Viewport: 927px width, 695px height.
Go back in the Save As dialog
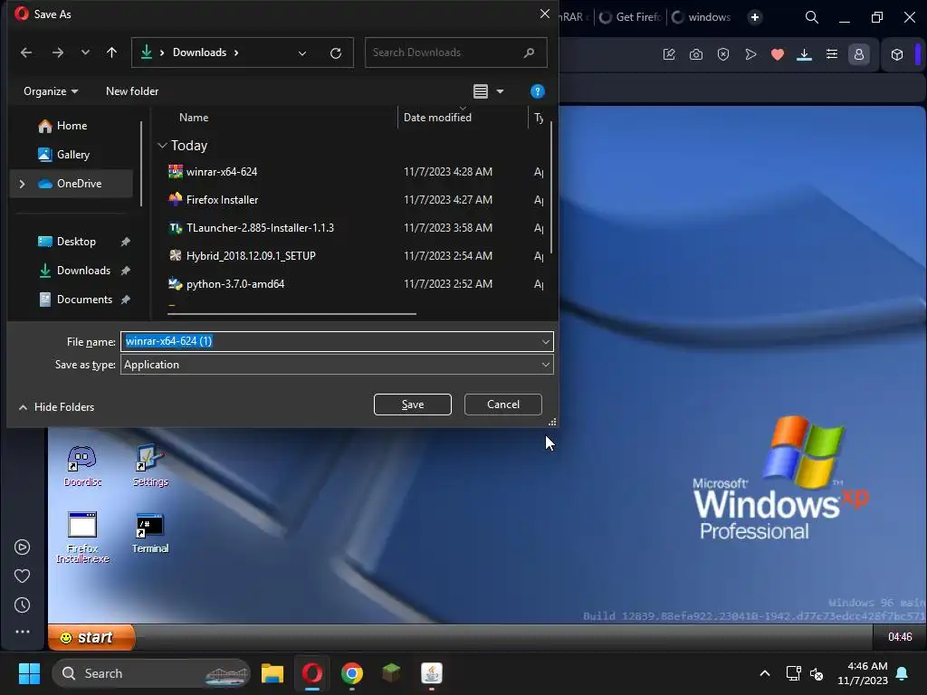[26, 52]
